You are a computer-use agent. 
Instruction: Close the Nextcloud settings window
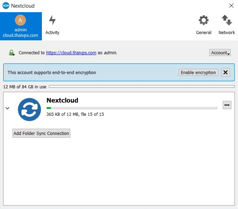[x=231, y=6]
